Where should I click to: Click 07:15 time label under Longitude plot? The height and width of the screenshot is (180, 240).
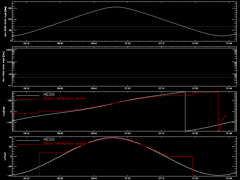(x=161, y=133)
